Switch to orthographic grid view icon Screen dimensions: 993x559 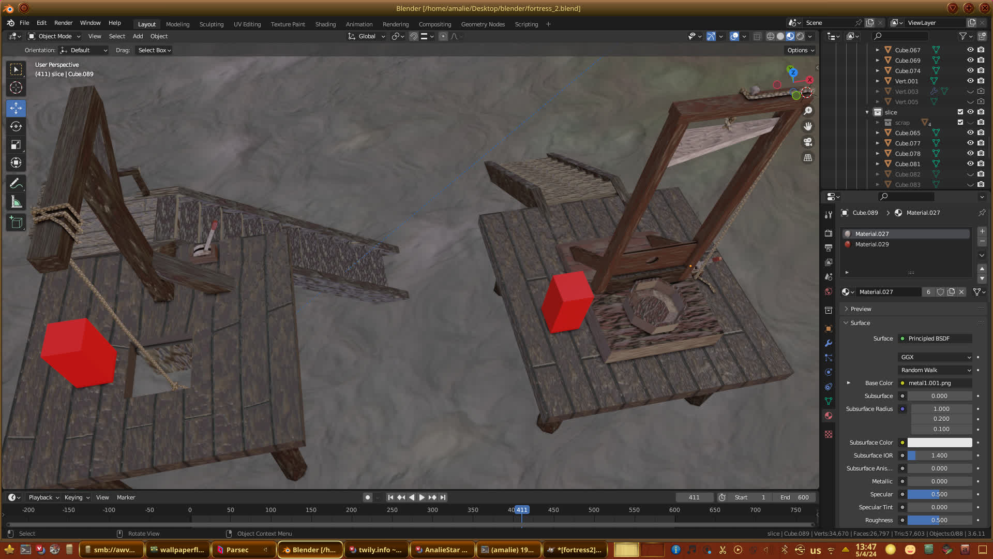pyautogui.click(x=807, y=158)
